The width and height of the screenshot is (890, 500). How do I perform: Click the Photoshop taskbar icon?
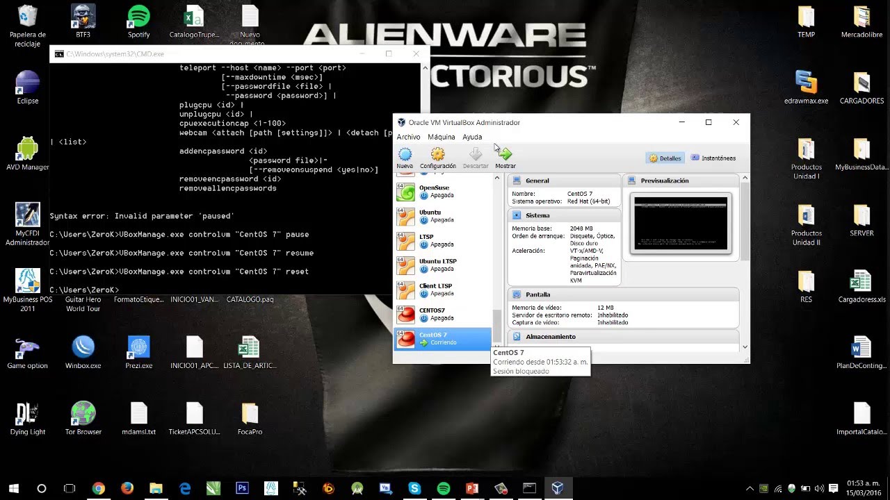point(242,489)
